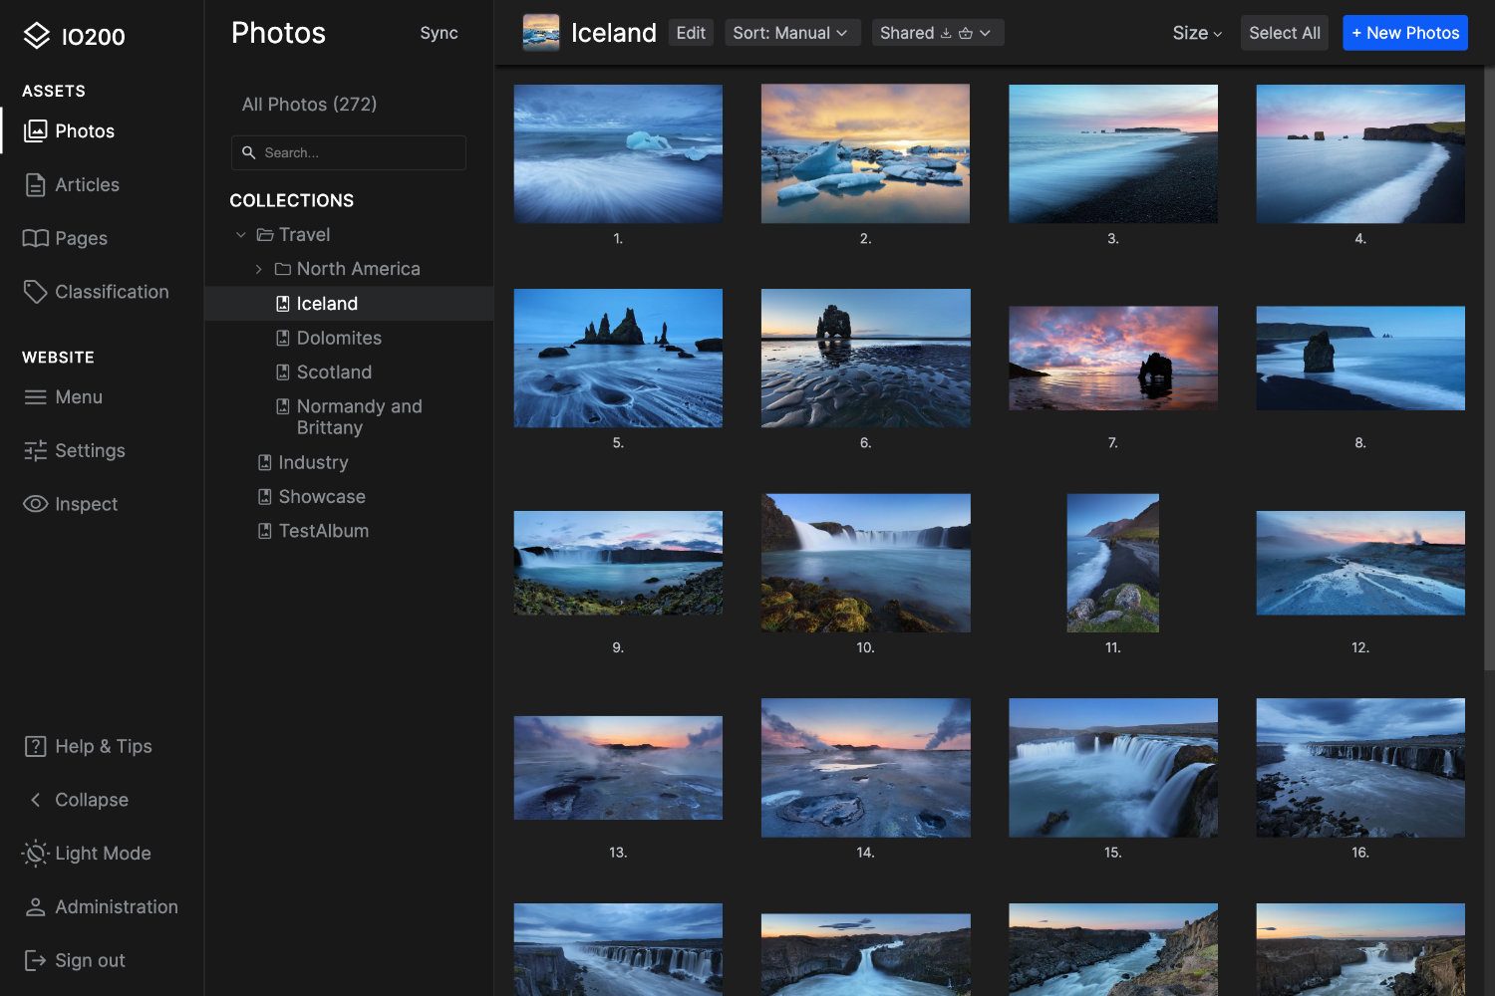Select photo 14 geothermal steam thumbnail
Viewport: 1495px width, 996px height.
(865, 768)
